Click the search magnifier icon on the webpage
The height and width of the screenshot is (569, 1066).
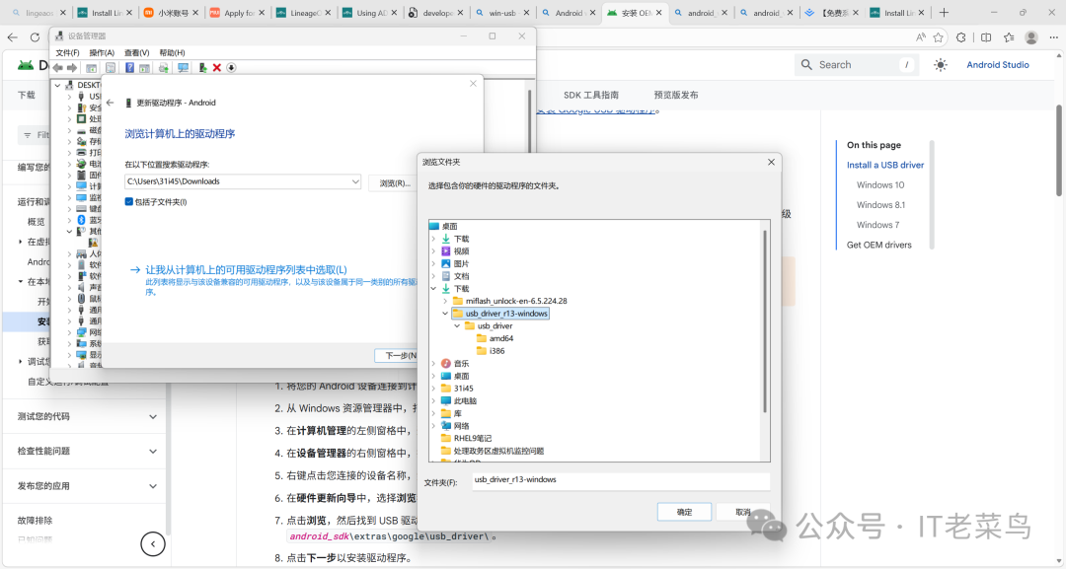[x=806, y=64]
